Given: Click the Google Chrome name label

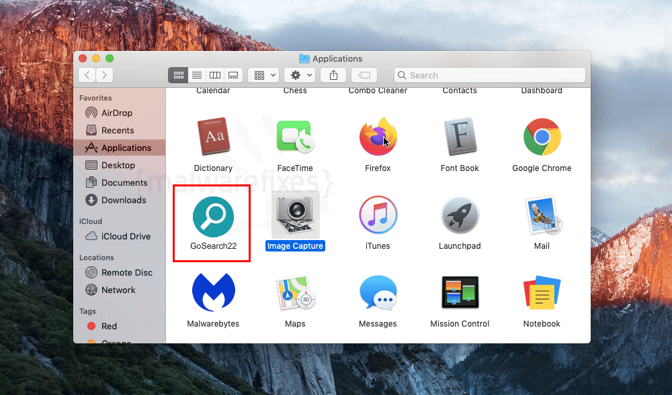Looking at the screenshot, I should pyautogui.click(x=542, y=168).
